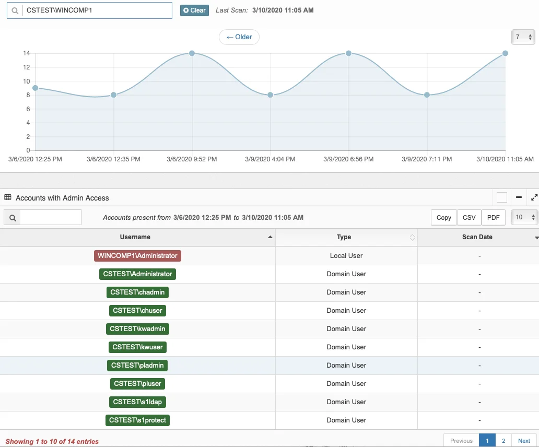Viewport: 539px width, 447px height.
Task: Open the table entries dropdown showing 10
Action: pyautogui.click(x=524, y=217)
